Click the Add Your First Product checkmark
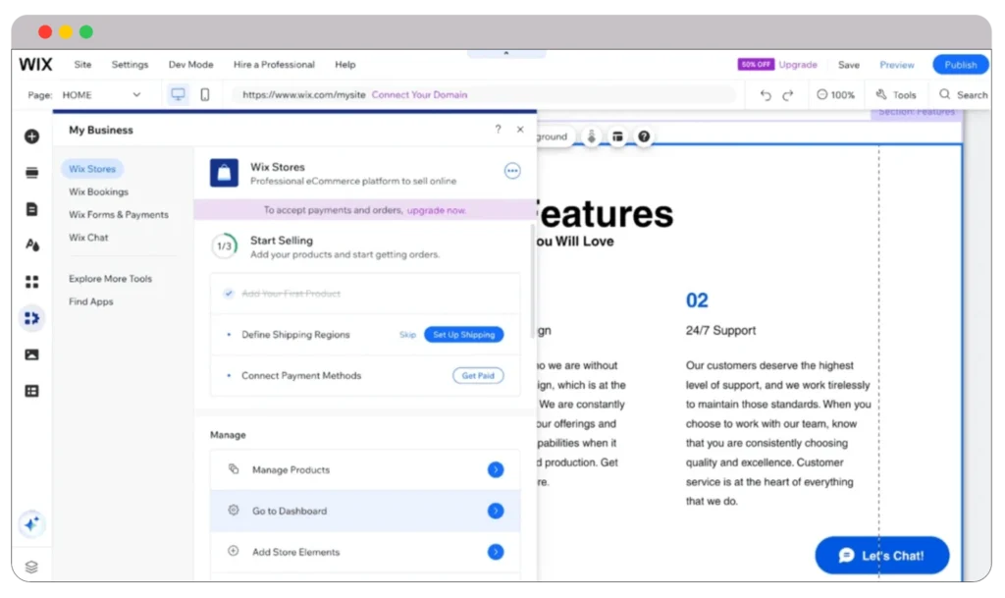The width and height of the screenshot is (1005, 598). point(229,294)
